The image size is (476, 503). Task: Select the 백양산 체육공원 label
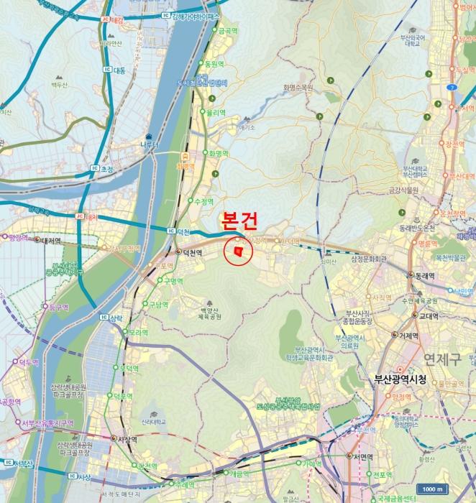click(209, 313)
